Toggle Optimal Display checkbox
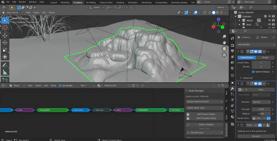The image size is (277, 141). [x=253, y=72]
